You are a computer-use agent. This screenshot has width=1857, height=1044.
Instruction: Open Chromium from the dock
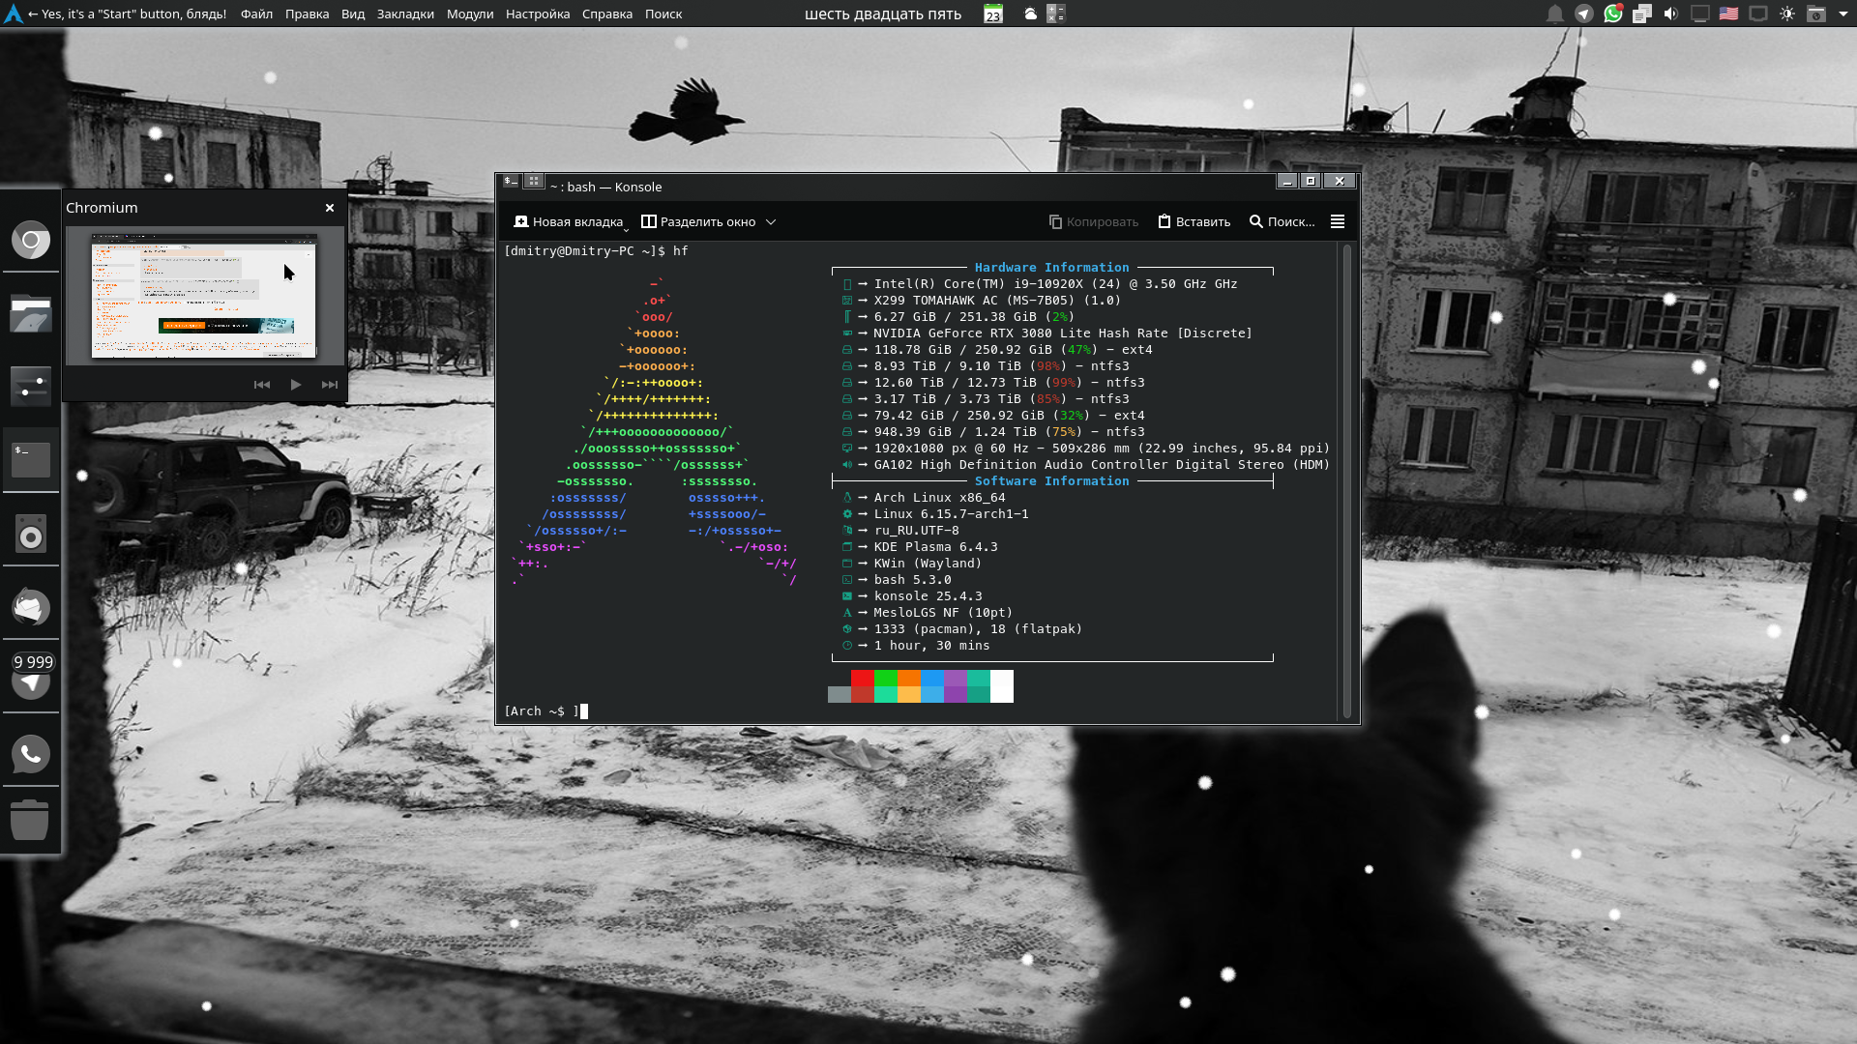31,240
